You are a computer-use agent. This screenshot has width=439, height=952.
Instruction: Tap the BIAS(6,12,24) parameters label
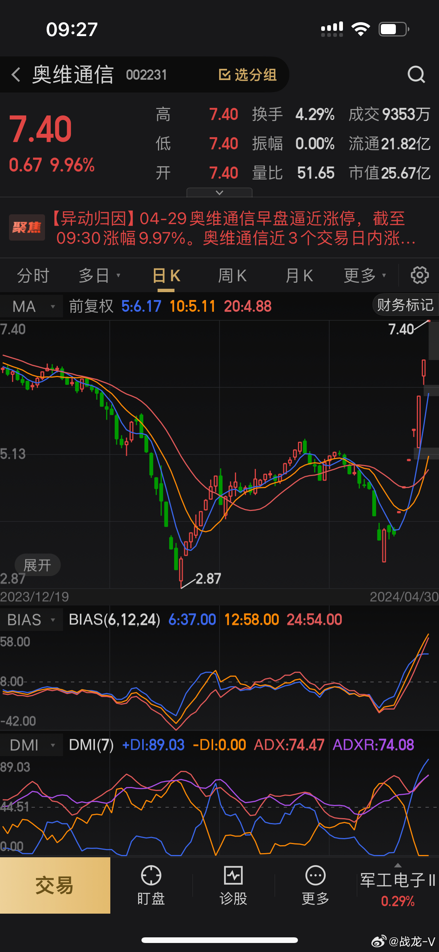(x=114, y=620)
